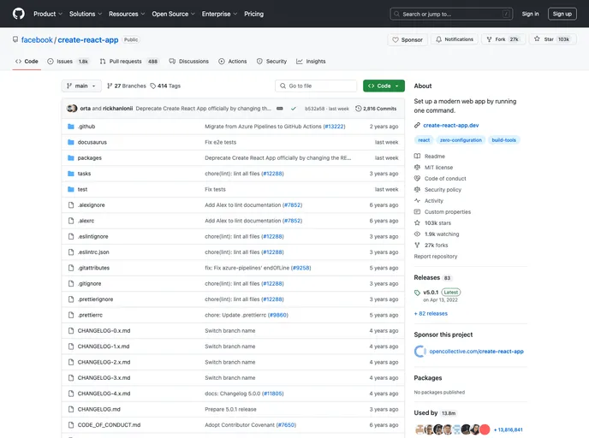Expand the Enterprise menu
The width and height of the screenshot is (589, 438).
220,14
